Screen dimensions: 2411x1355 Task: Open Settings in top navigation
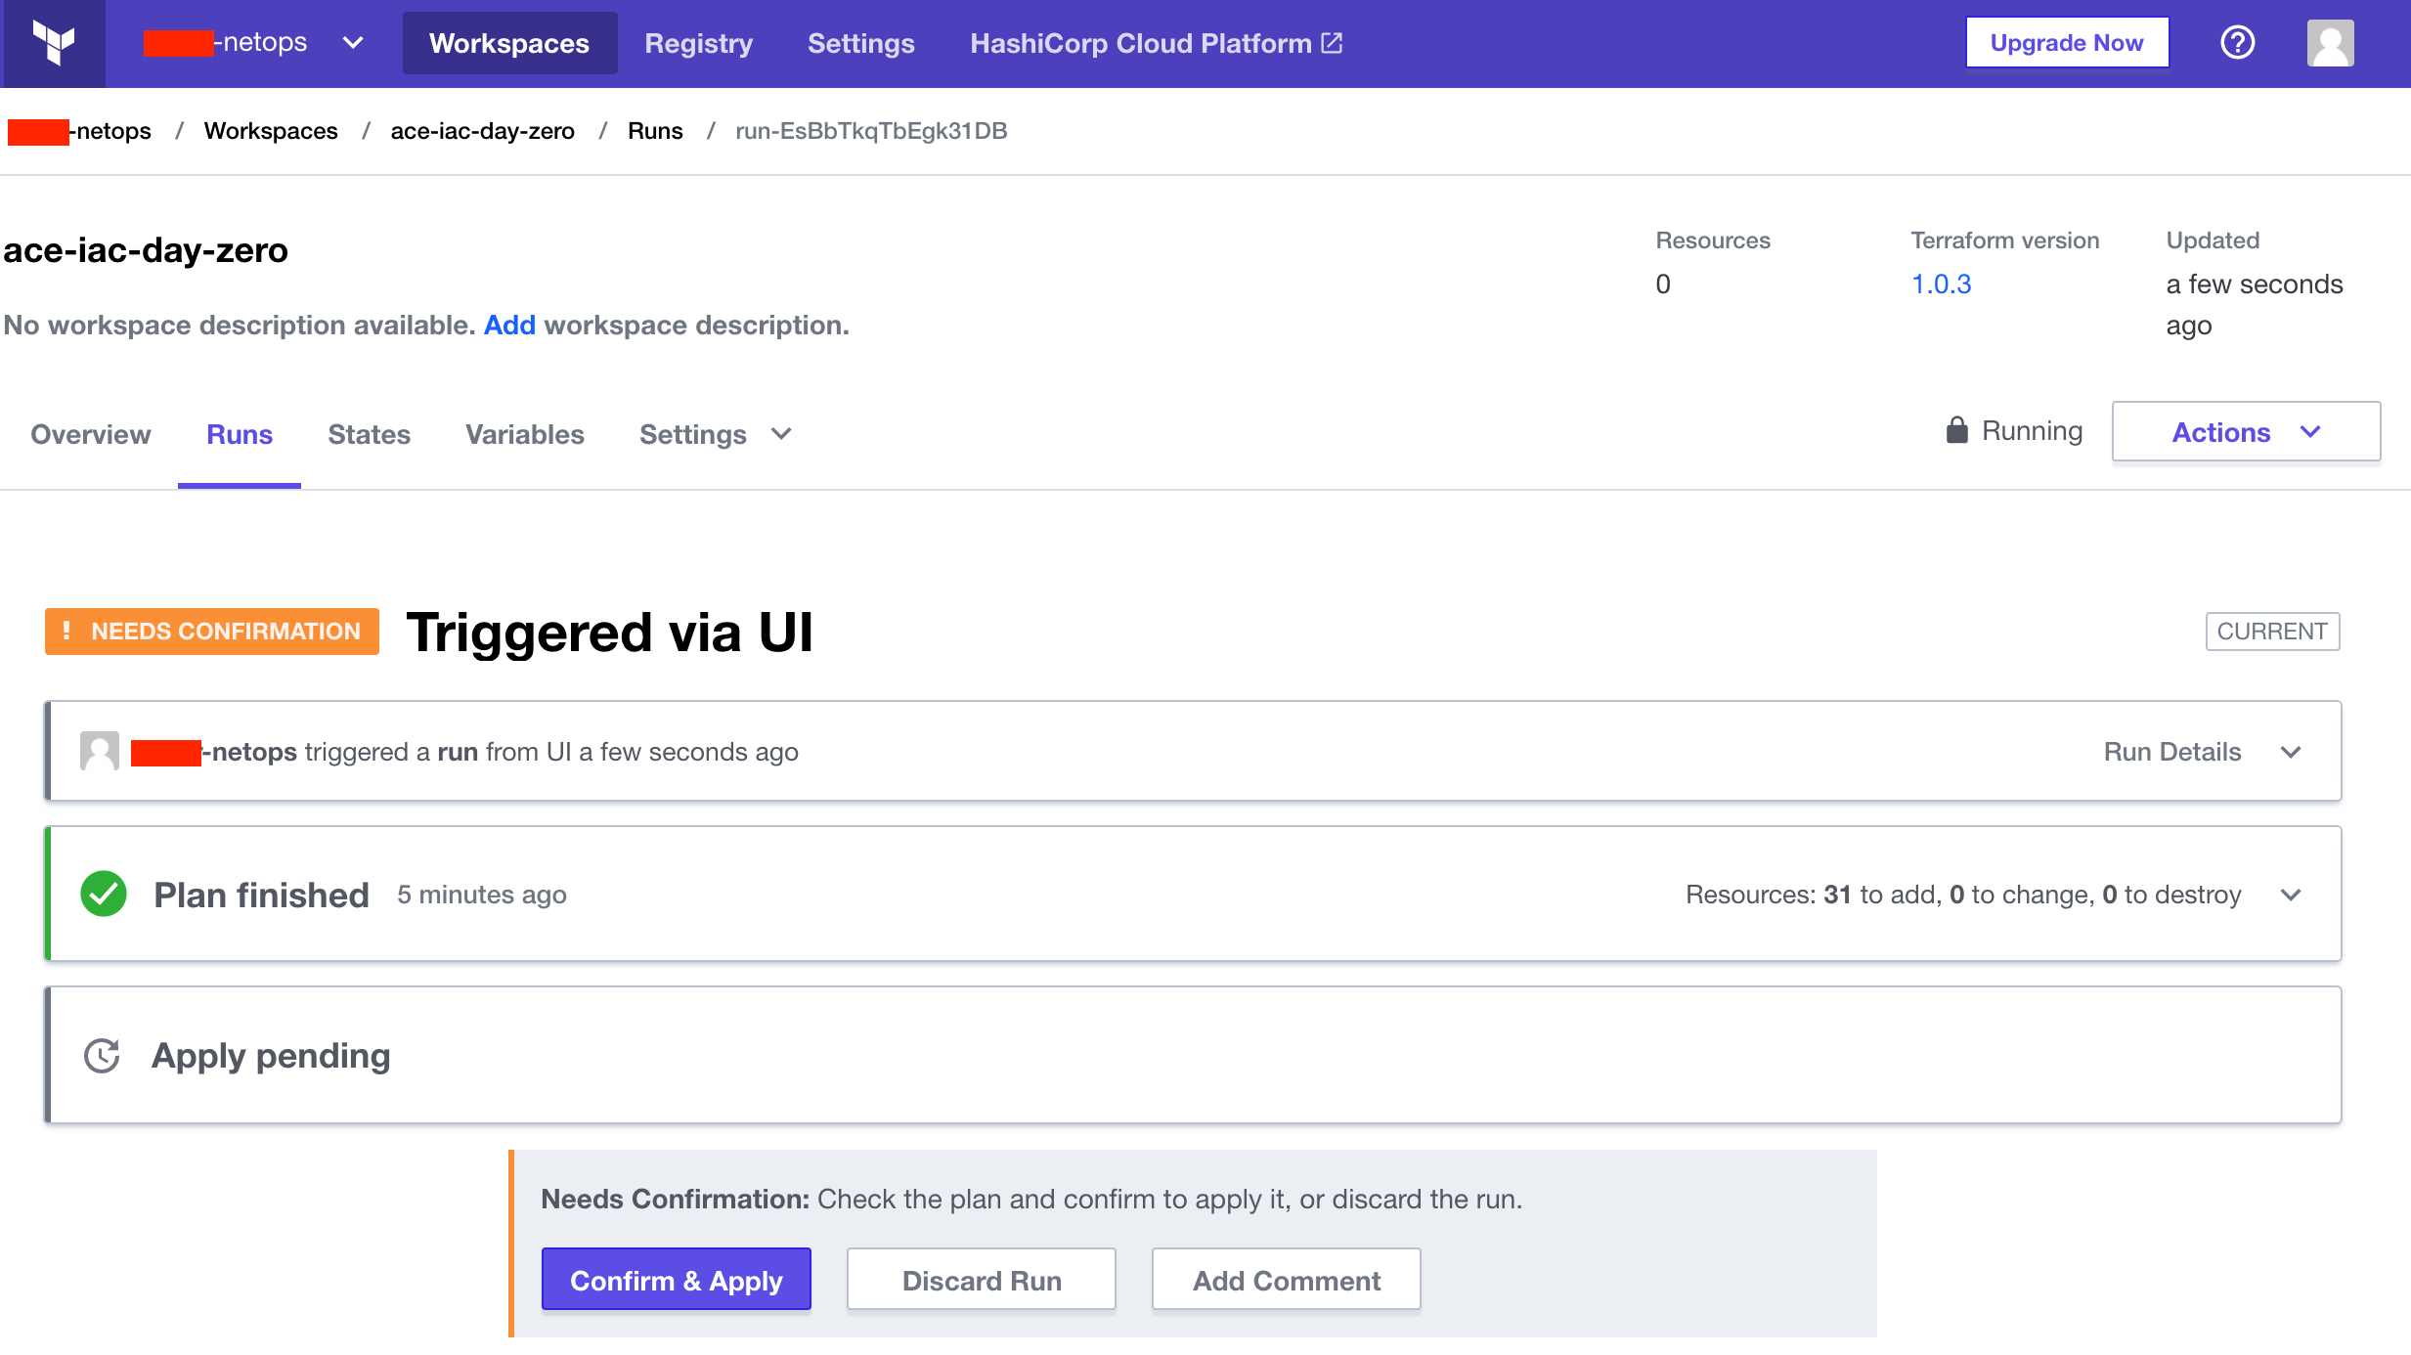(861, 43)
